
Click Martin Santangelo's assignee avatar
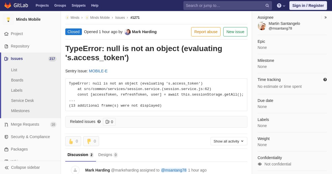262,26
